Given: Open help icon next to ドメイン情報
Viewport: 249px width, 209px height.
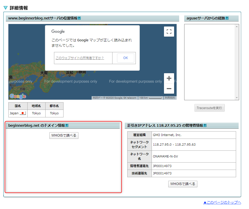Looking at the screenshot, I should pyautogui.click(x=67, y=125).
